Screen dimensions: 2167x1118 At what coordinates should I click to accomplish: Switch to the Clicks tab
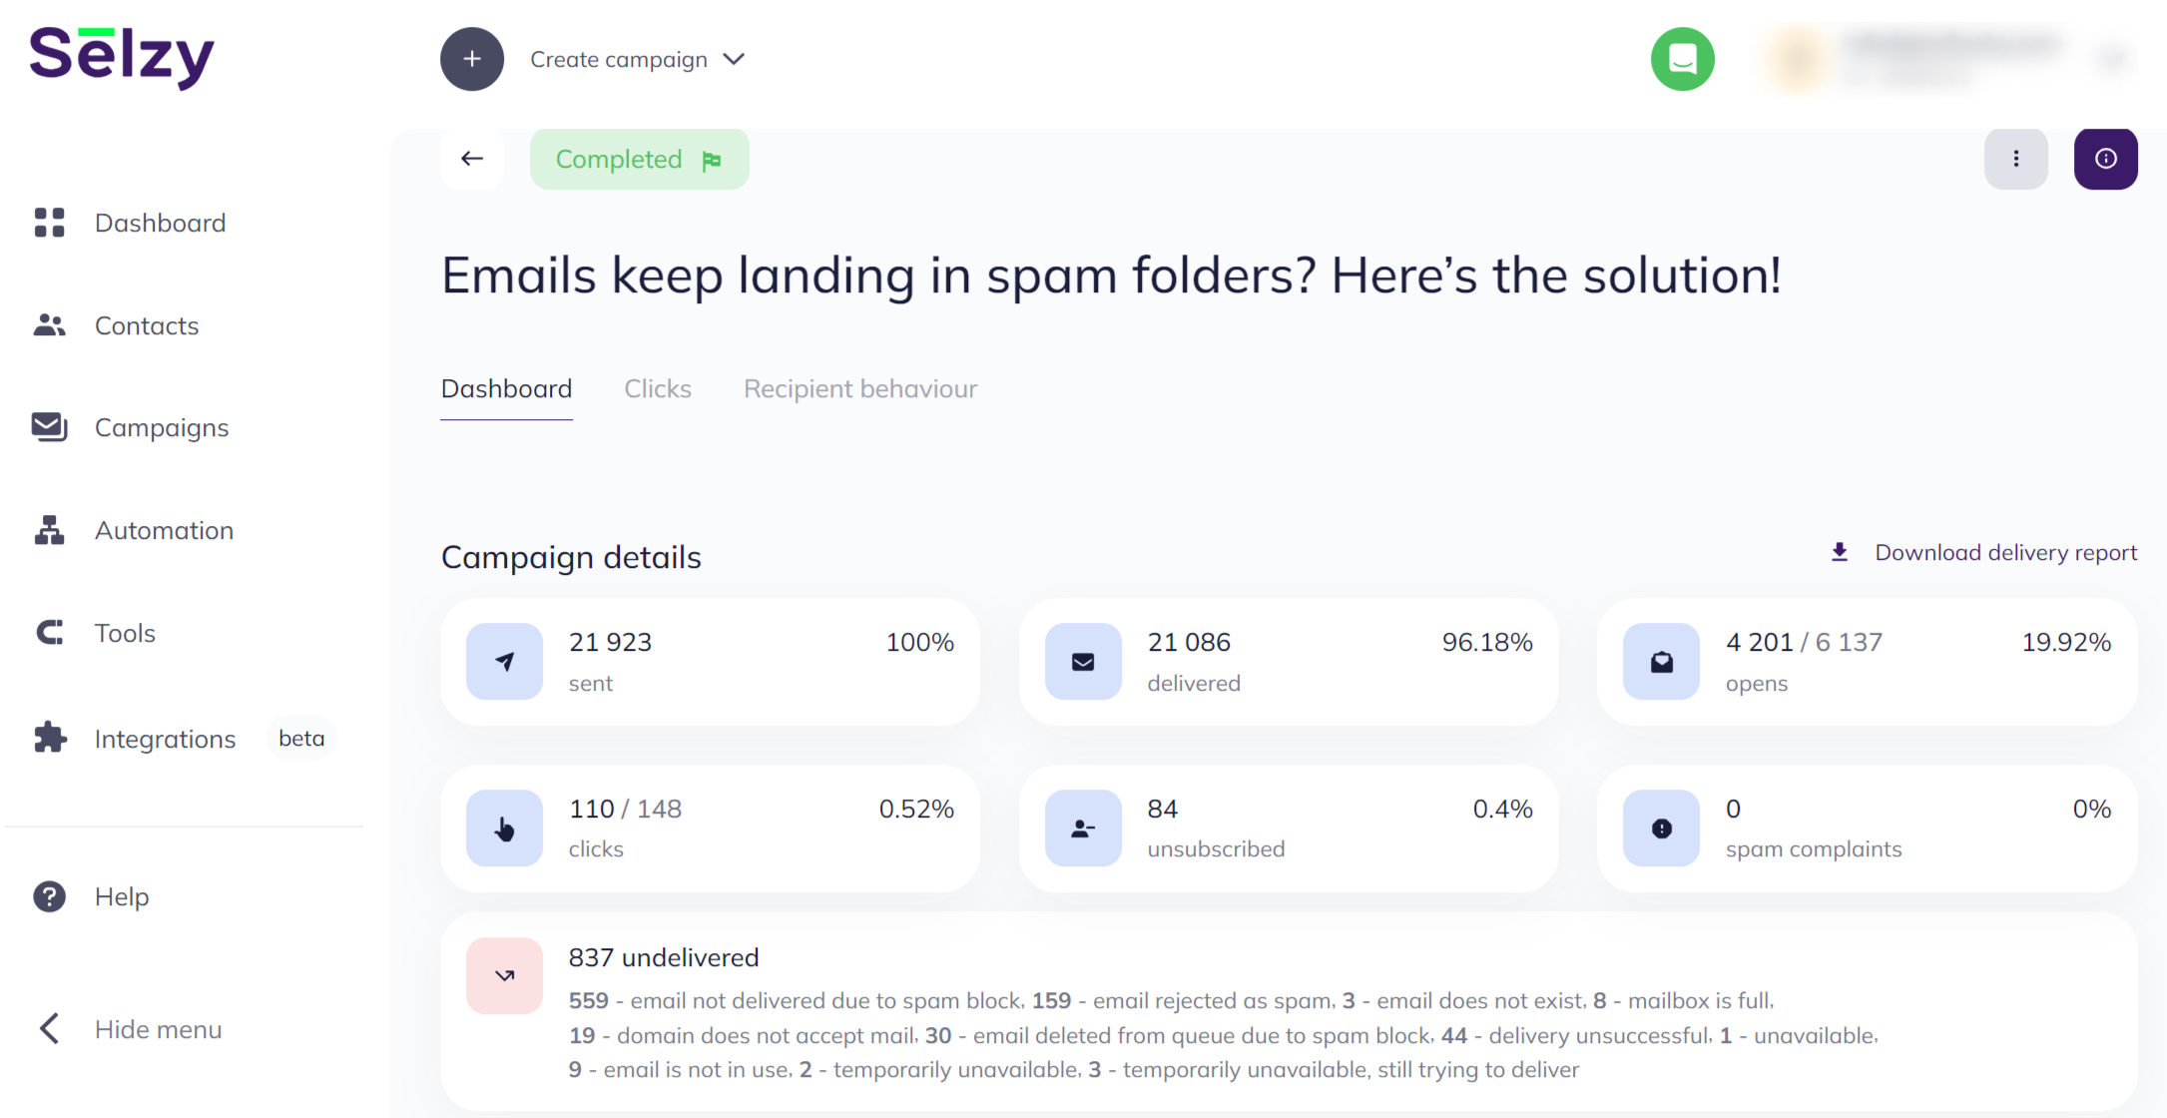click(657, 388)
